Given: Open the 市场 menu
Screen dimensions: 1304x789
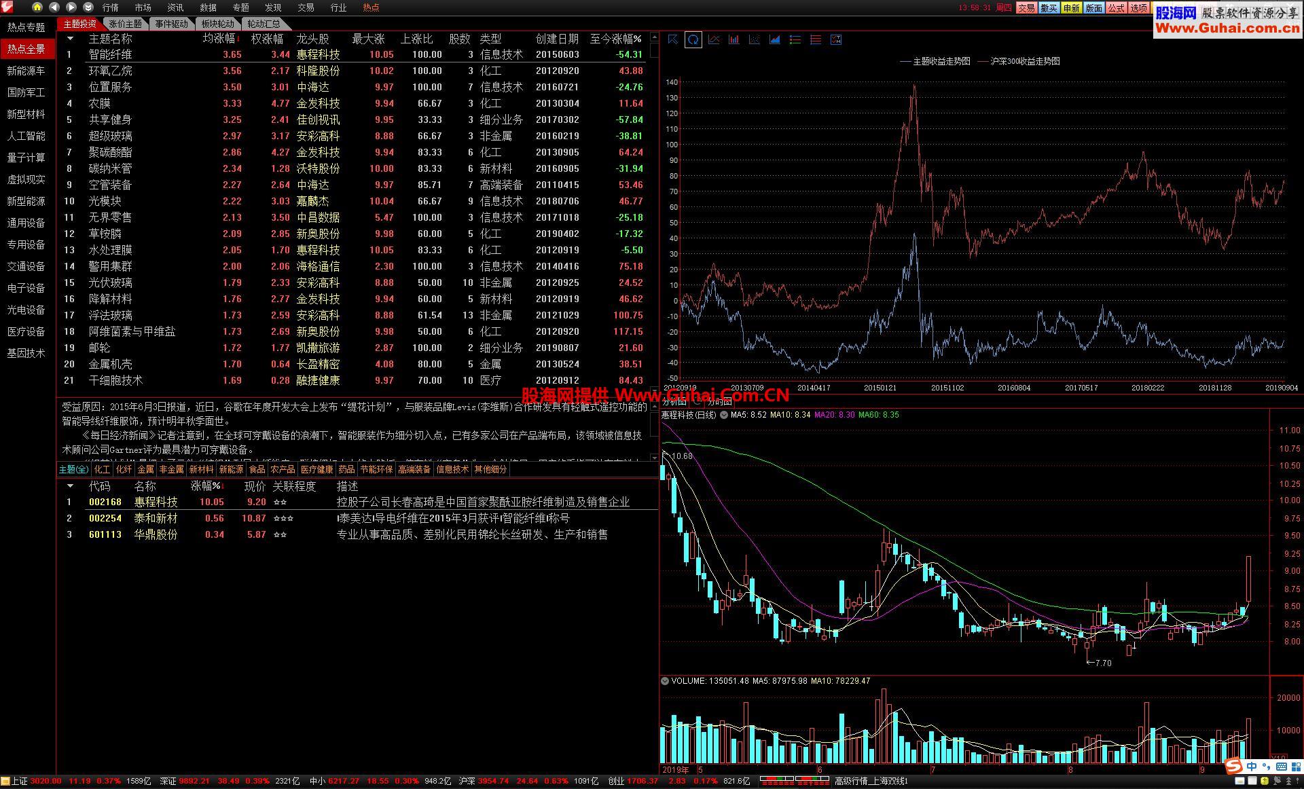Looking at the screenshot, I should (143, 7).
